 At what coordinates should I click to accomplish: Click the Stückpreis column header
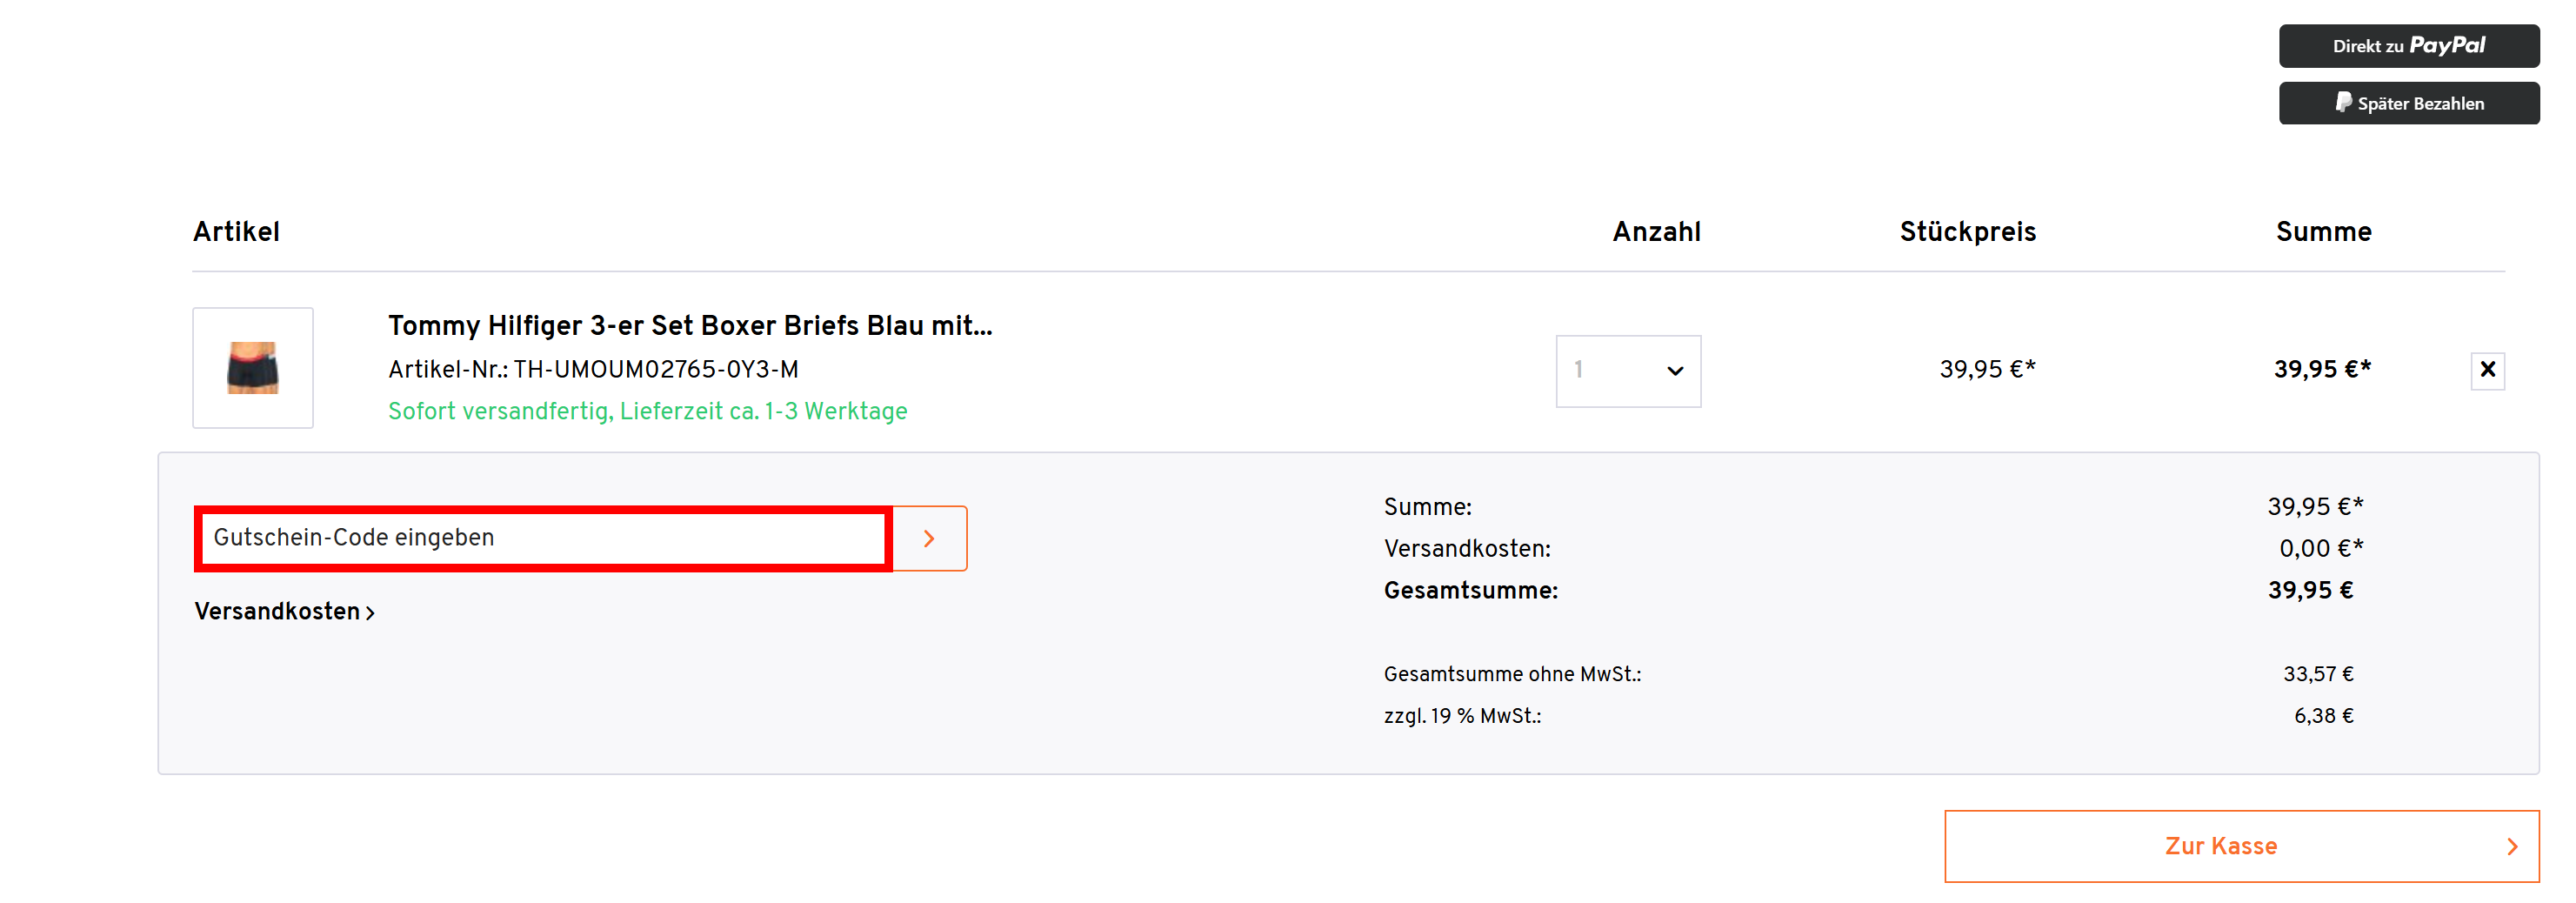pyautogui.click(x=1967, y=231)
